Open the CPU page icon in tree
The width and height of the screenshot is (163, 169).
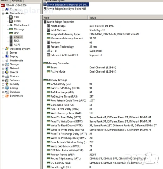click(x=11, y=17)
